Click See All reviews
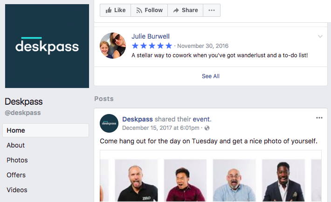331x202 pixels. [x=210, y=76]
